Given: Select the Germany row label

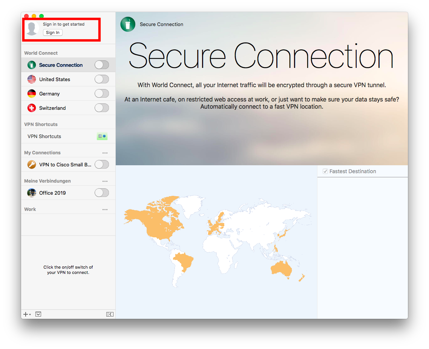Looking at the screenshot, I should [x=49, y=94].
